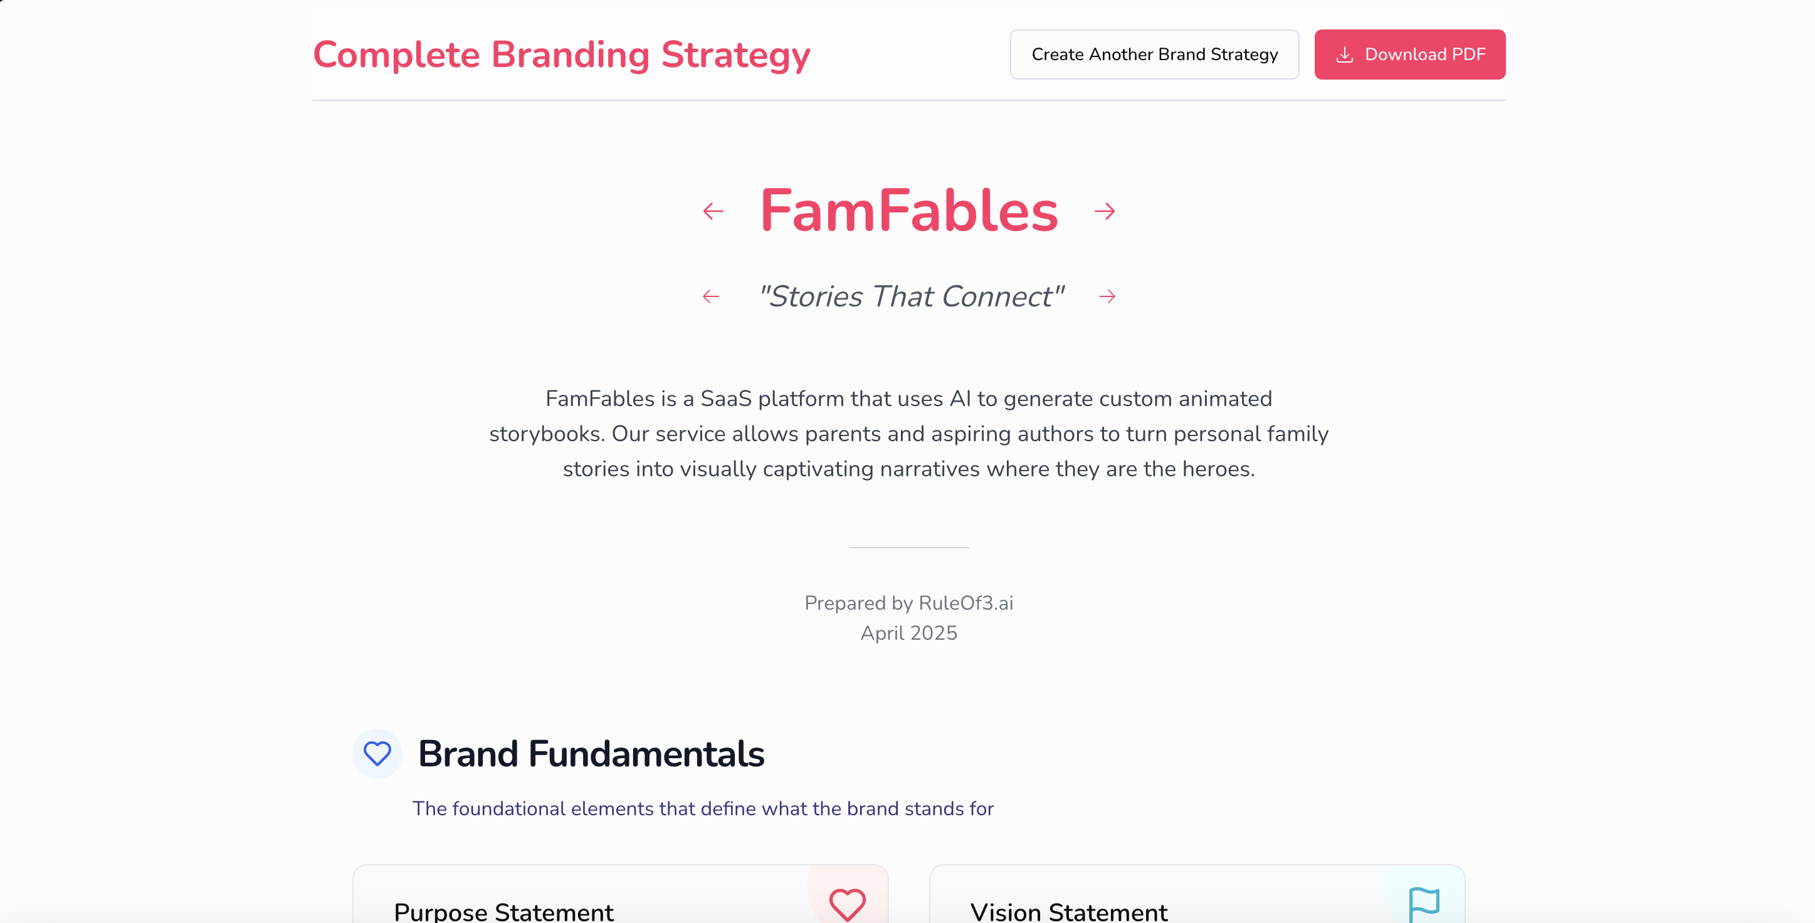Click the Brand Fundamentals section heading
The image size is (1815, 923).
[591, 753]
